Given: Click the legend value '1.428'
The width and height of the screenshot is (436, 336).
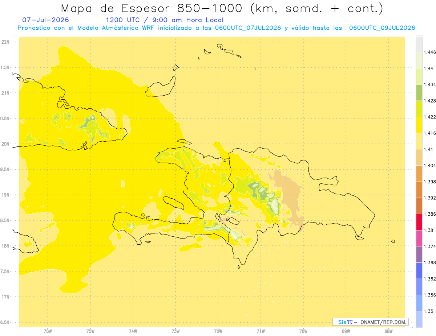Looking at the screenshot, I should pyautogui.click(x=430, y=101).
